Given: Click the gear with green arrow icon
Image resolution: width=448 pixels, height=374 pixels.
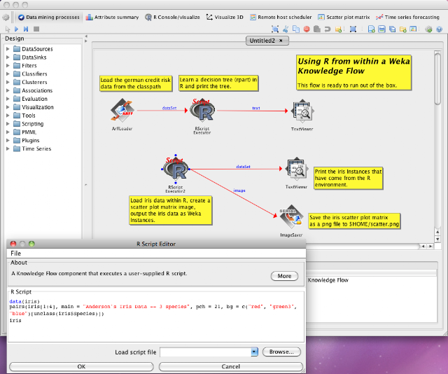Looking at the screenshot, I should click(x=428, y=29).
